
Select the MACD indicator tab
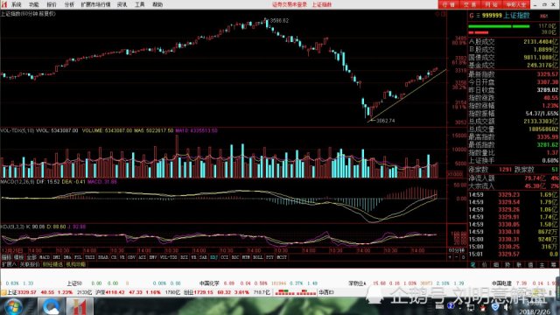tap(45, 257)
